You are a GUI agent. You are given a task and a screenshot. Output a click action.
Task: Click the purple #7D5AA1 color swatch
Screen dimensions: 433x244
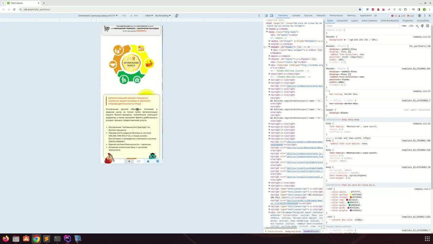pos(351,210)
